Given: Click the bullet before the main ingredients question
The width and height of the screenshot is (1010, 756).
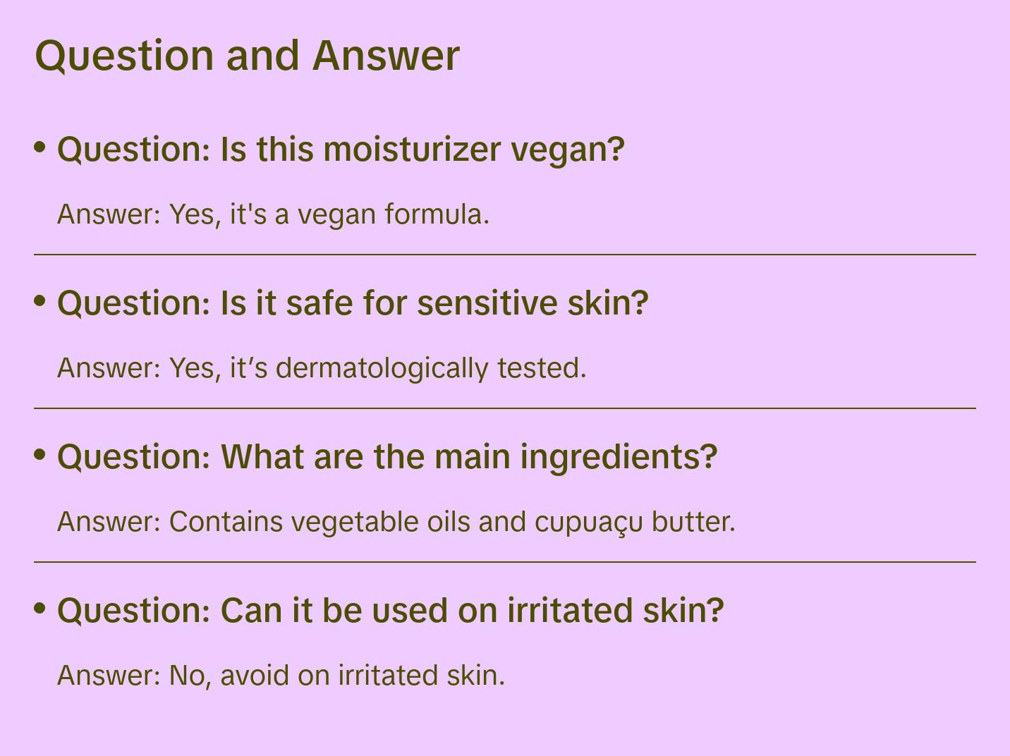Looking at the screenshot, I should point(40,454).
